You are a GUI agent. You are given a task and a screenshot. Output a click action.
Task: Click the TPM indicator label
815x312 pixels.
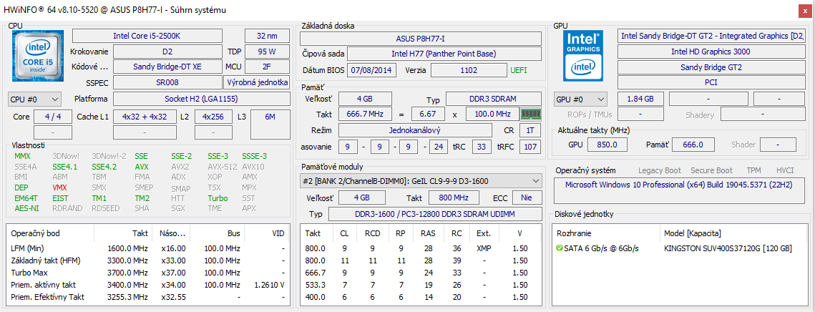pos(753,170)
